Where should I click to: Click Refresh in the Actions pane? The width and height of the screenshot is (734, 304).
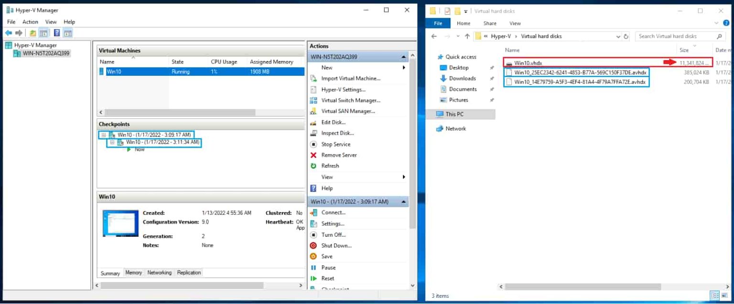pos(331,165)
